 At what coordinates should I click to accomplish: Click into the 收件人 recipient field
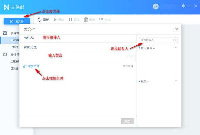pos(85,38)
